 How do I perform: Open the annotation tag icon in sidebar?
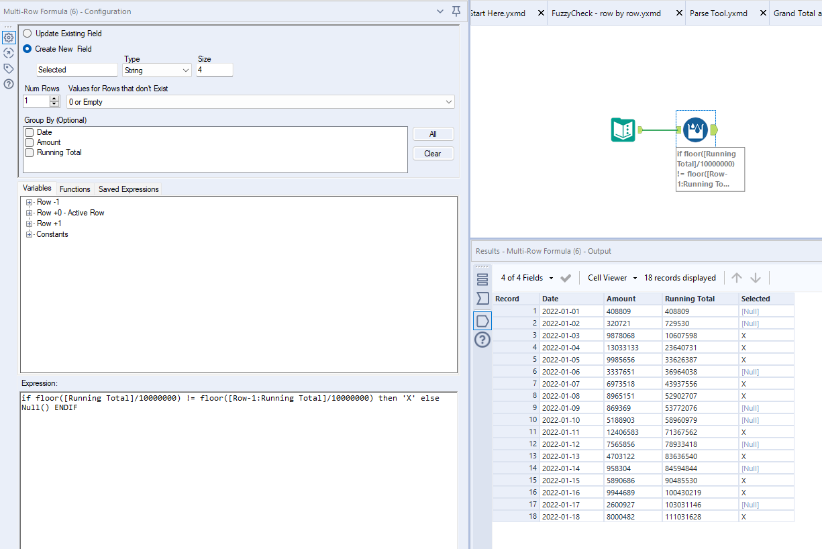(9, 68)
